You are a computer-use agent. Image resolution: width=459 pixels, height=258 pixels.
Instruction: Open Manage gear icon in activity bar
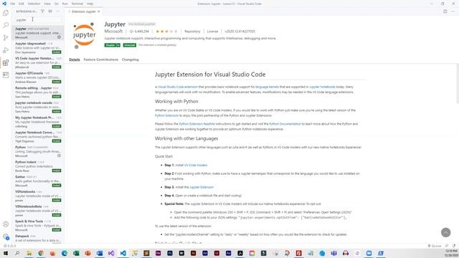(x=6, y=236)
